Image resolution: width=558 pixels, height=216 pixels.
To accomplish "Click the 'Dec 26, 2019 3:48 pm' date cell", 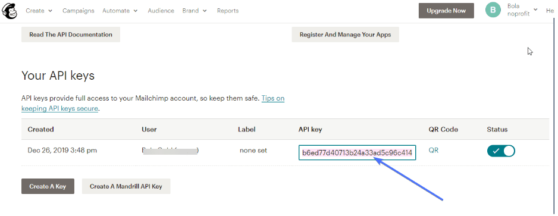I will click(62, 150).
